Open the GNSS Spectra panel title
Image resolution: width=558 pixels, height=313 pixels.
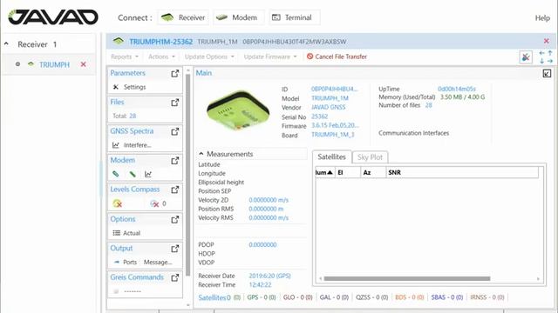[x=132, y=131]
